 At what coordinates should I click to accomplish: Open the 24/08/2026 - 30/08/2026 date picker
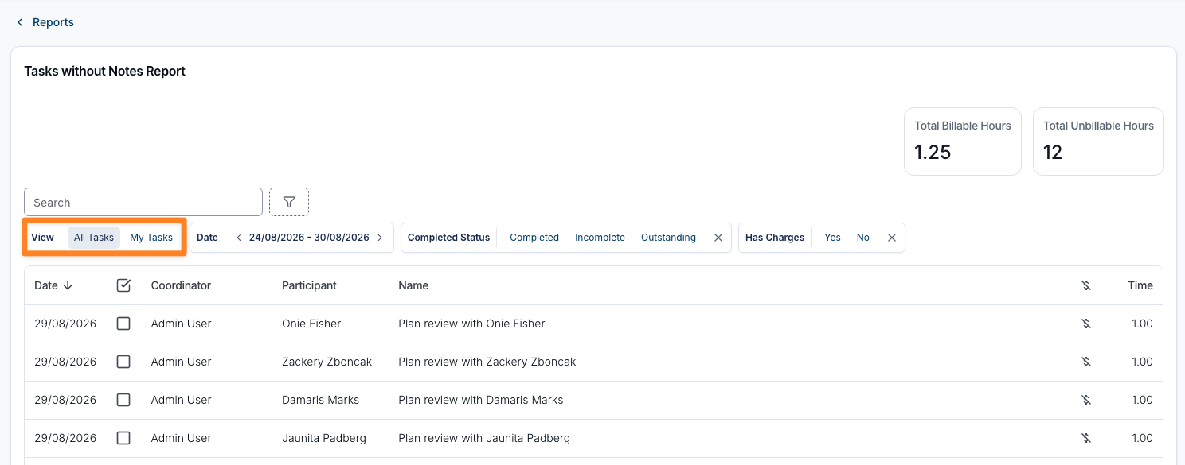(x=309, y=238)
